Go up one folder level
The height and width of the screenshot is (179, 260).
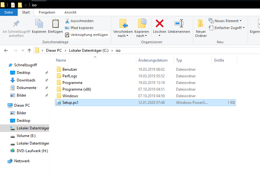pos(29,51)
